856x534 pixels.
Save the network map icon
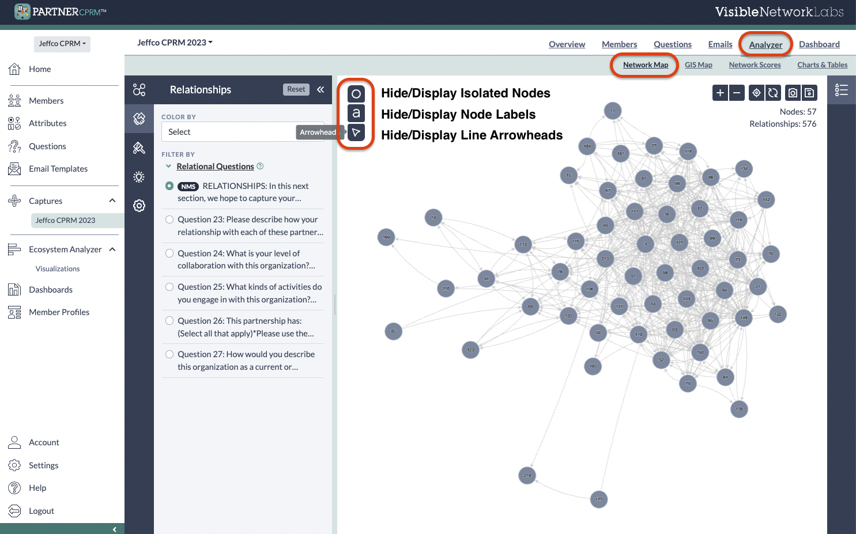point(809,93)
